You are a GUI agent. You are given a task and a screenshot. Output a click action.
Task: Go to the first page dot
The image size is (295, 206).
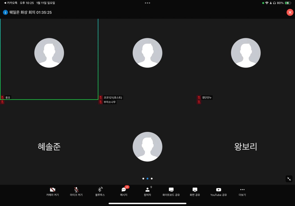tap(143, 178)
